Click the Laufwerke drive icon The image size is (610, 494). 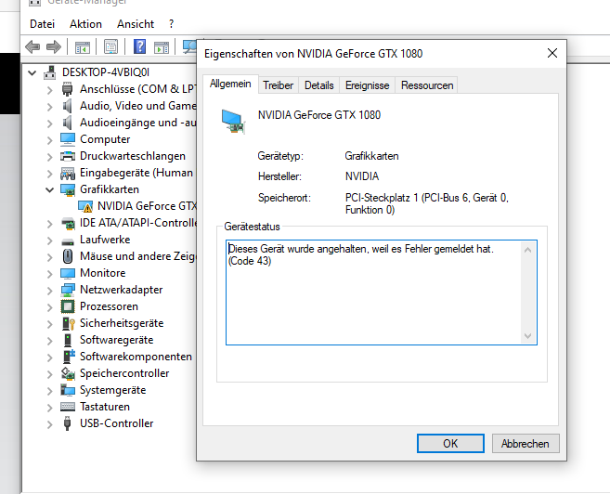coord(68,241)
